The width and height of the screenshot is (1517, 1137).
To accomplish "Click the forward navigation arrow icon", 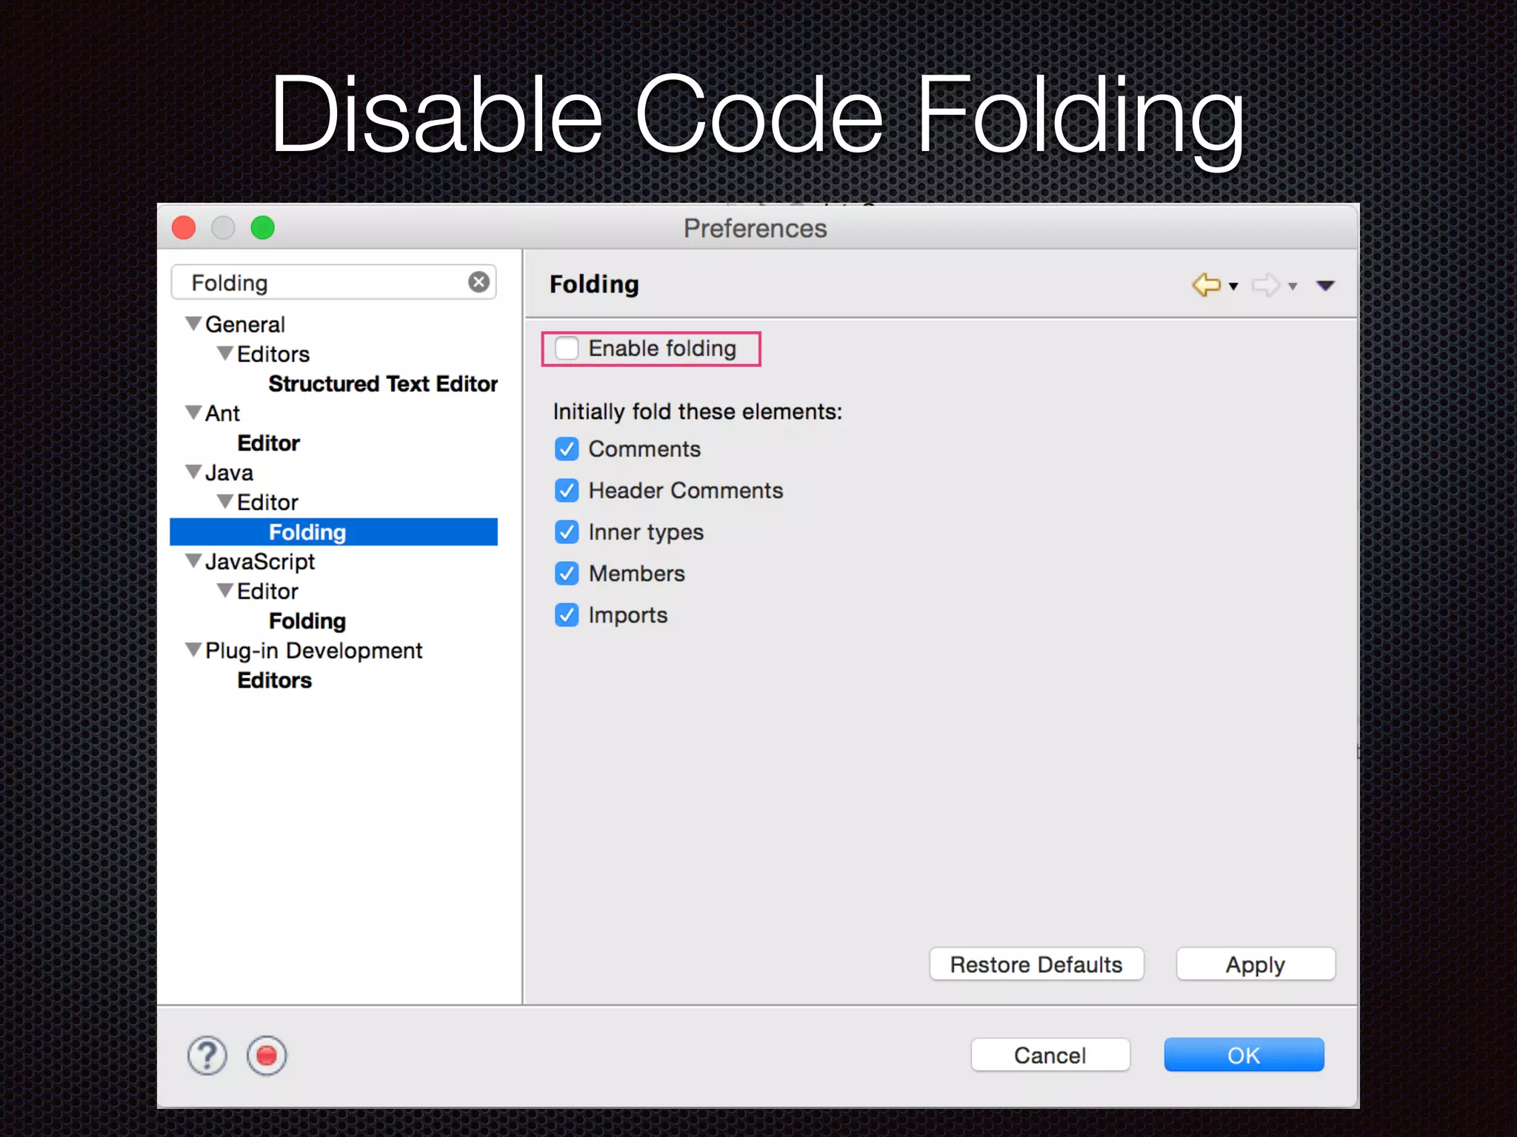I will click(x=1266, y=285).
